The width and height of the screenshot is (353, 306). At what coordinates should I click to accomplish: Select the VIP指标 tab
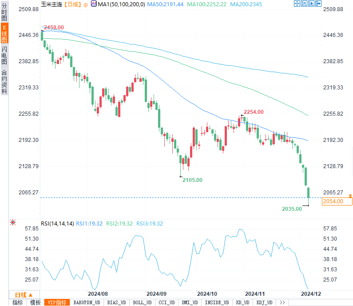(x=57, y=302)
